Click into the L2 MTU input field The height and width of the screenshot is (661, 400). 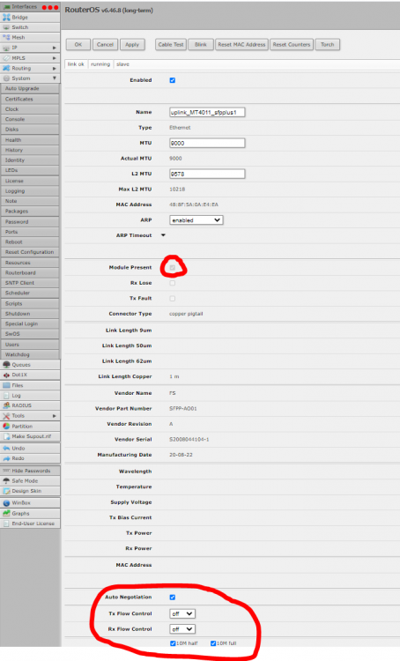(207, 174)
